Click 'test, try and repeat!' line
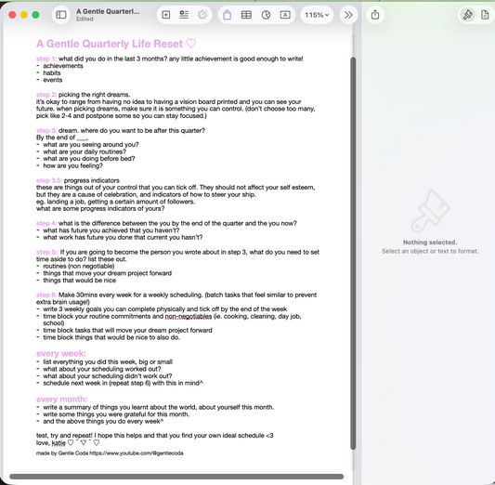This screenshot has height=485, width=495. pyautogui.click(x=155, y=436)
